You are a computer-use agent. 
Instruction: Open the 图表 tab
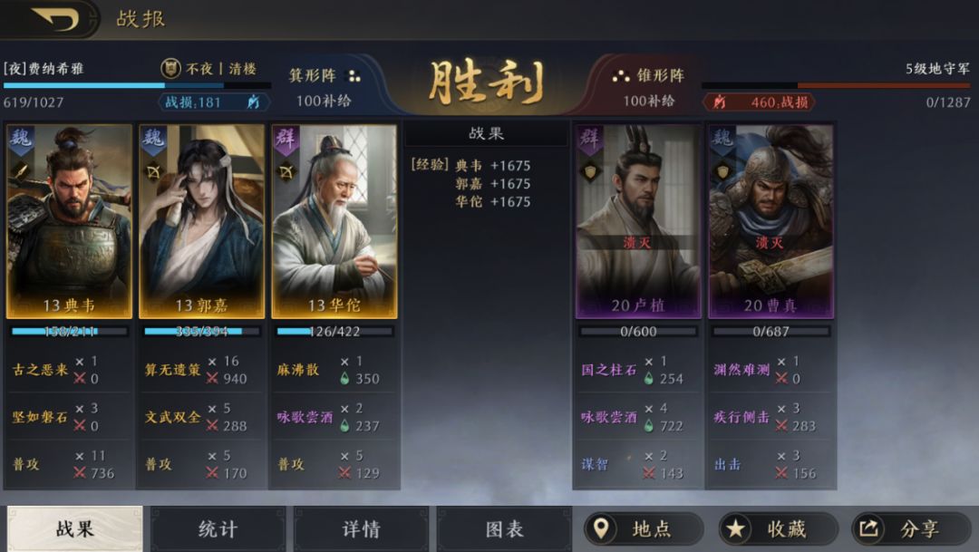(504, 529)
